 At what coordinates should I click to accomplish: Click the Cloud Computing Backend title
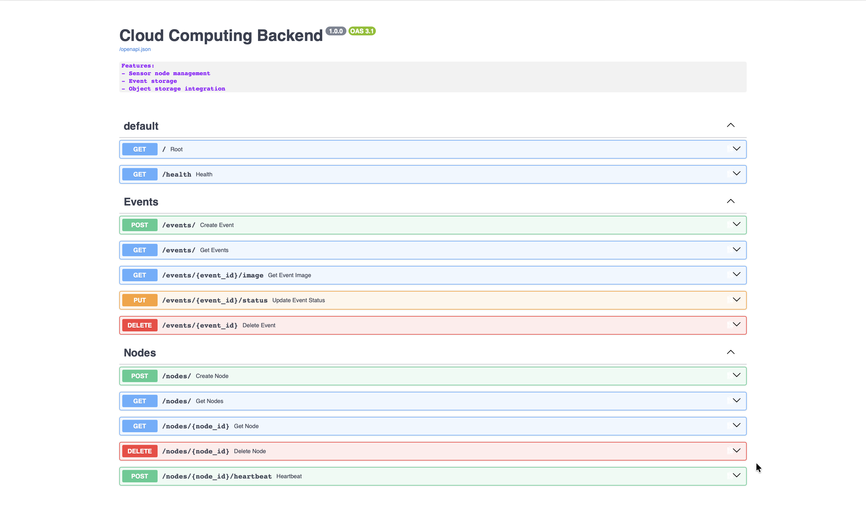[x=221, y=36]
